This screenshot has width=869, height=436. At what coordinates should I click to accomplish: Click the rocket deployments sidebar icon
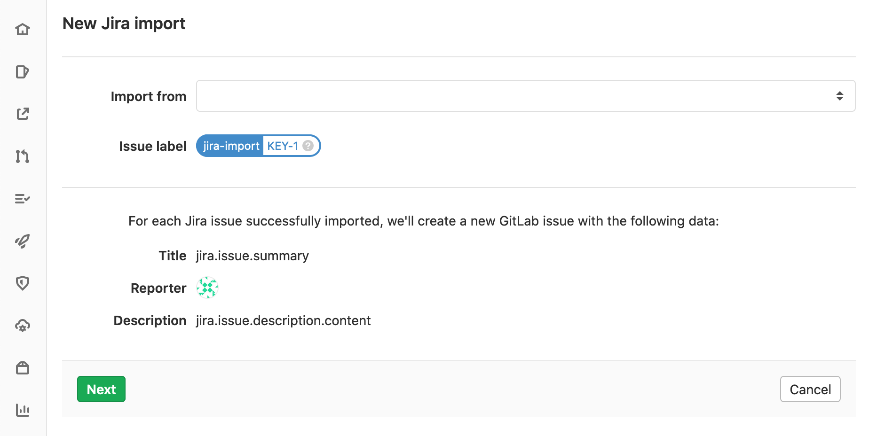[x=23, y=241]
